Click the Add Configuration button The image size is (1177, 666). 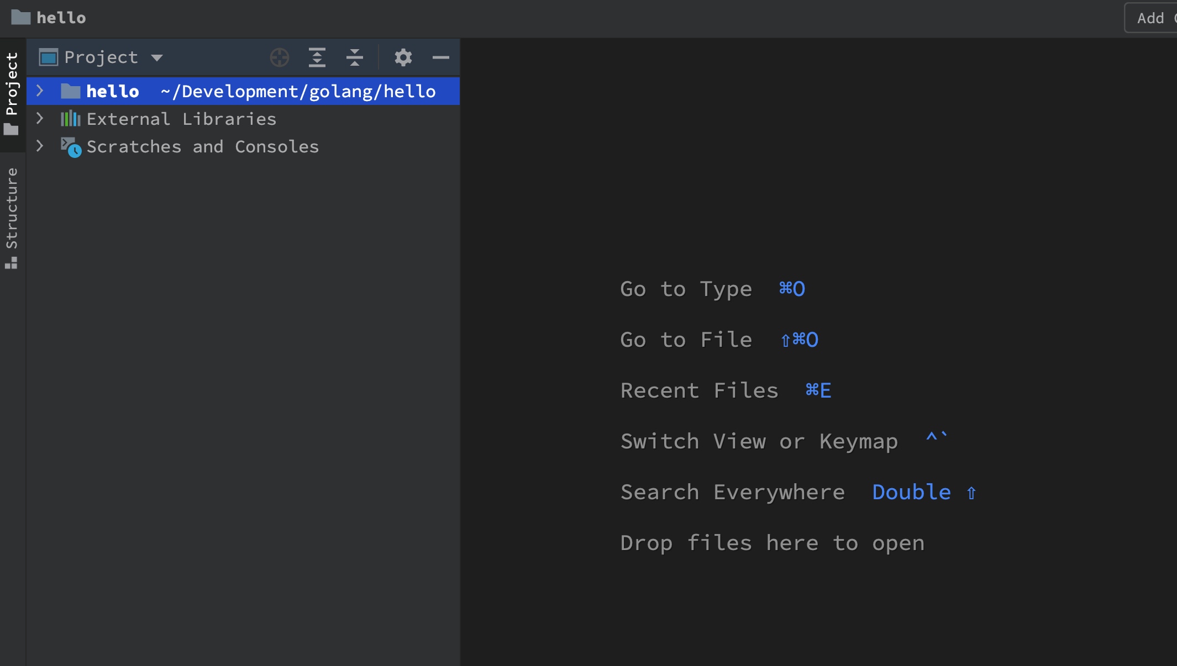pyautogui.click(x=1152, y=18)
